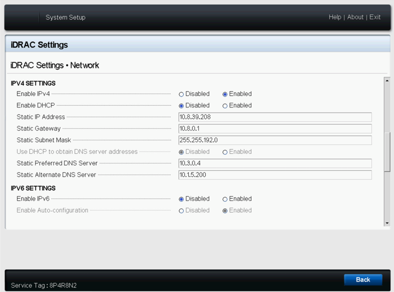Click the Service Tag 8P4R8N2 text
Screen dimensions: 394x292
click(44, 286)
